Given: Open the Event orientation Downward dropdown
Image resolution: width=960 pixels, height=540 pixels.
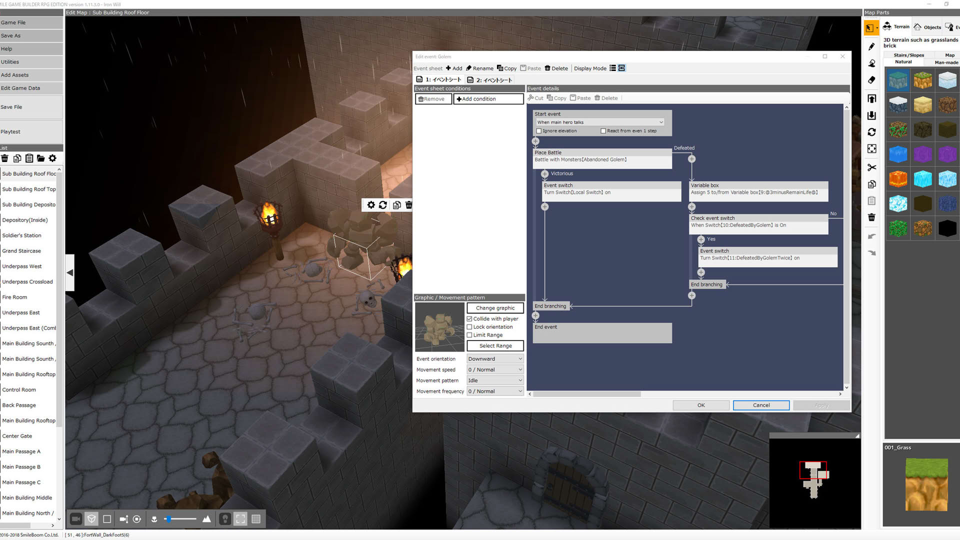Looking at the screenshot, I should click(x=495, y=359).
